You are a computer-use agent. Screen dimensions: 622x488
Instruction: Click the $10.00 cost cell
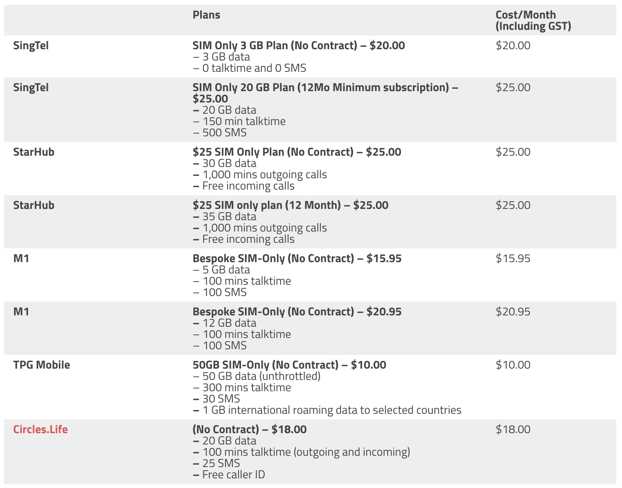pyautogui.click(x=513, y=365)
